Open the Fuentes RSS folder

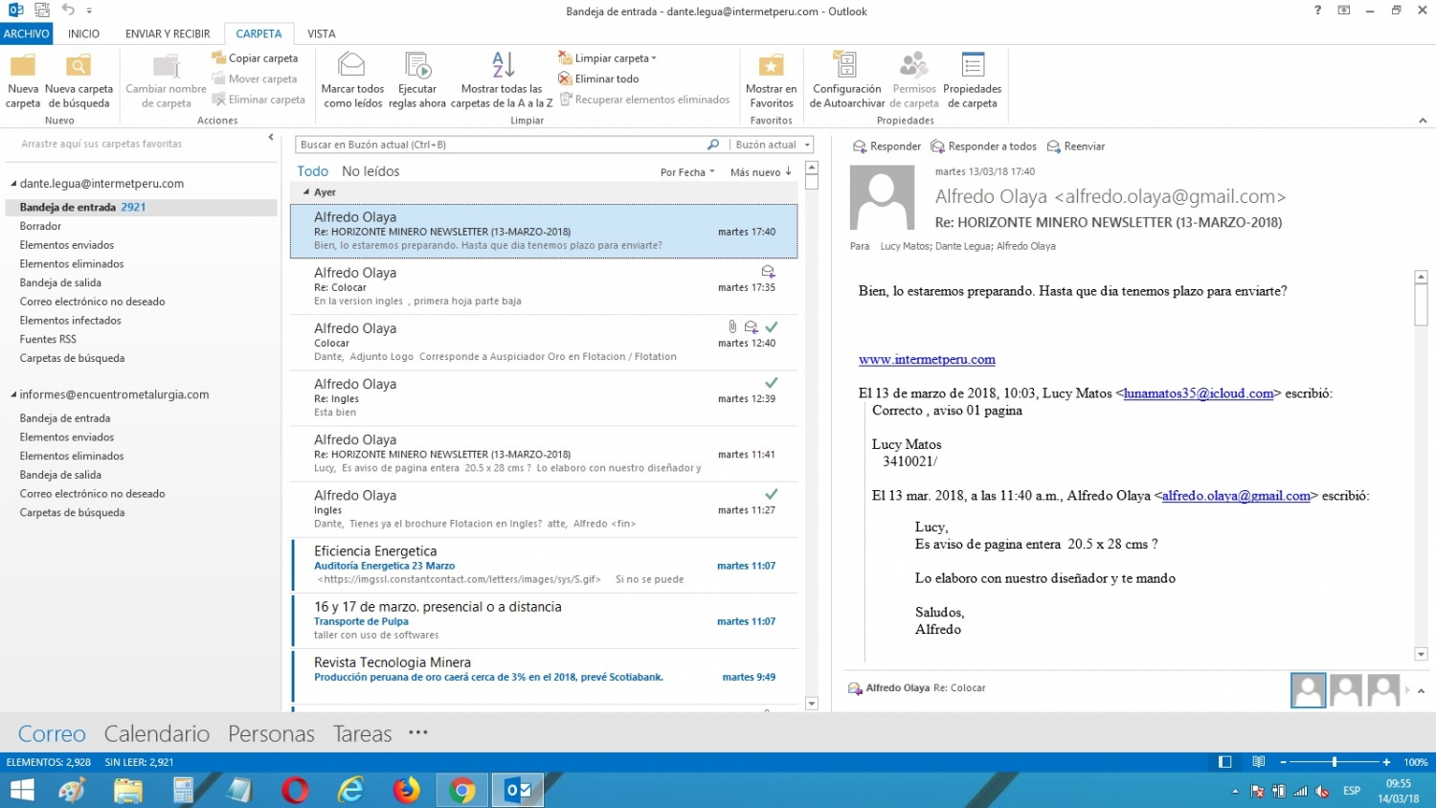(x=48, y=339)
